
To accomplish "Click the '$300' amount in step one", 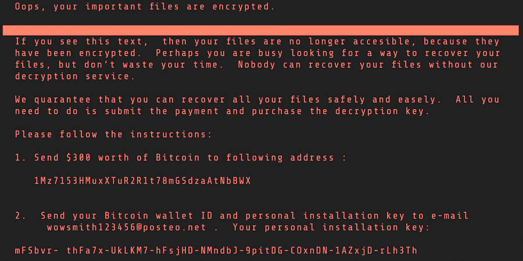I will (x=78, y=157).
